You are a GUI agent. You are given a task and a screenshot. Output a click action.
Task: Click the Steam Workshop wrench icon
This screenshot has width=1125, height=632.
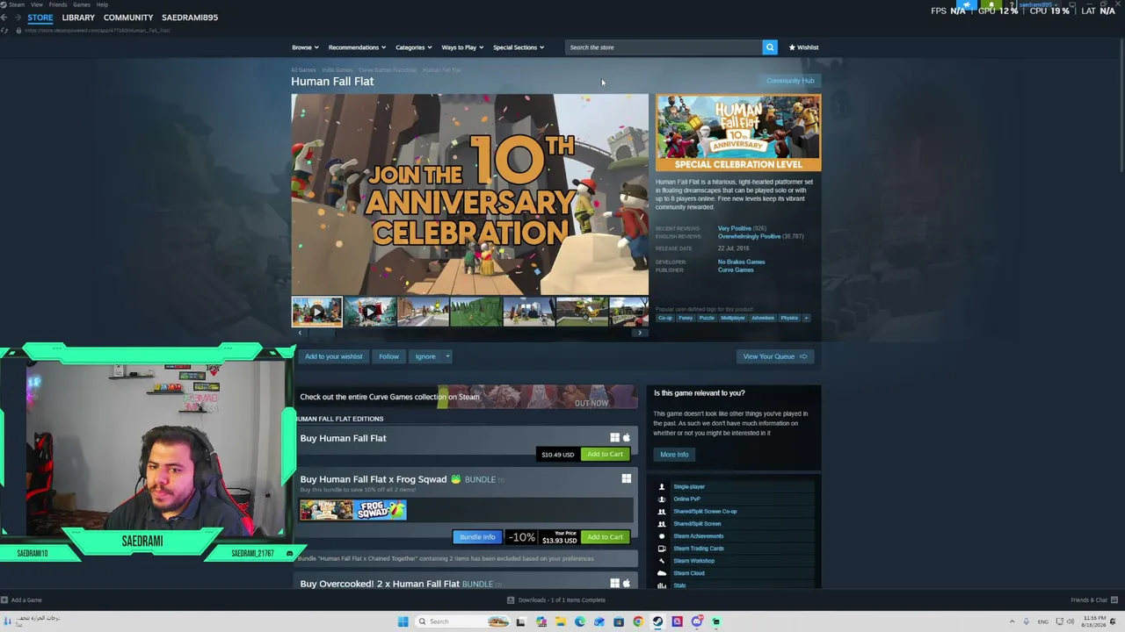(662, 561)
